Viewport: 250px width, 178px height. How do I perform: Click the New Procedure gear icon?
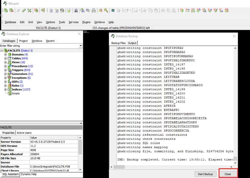pyautogui.click(x=199, y=10)
